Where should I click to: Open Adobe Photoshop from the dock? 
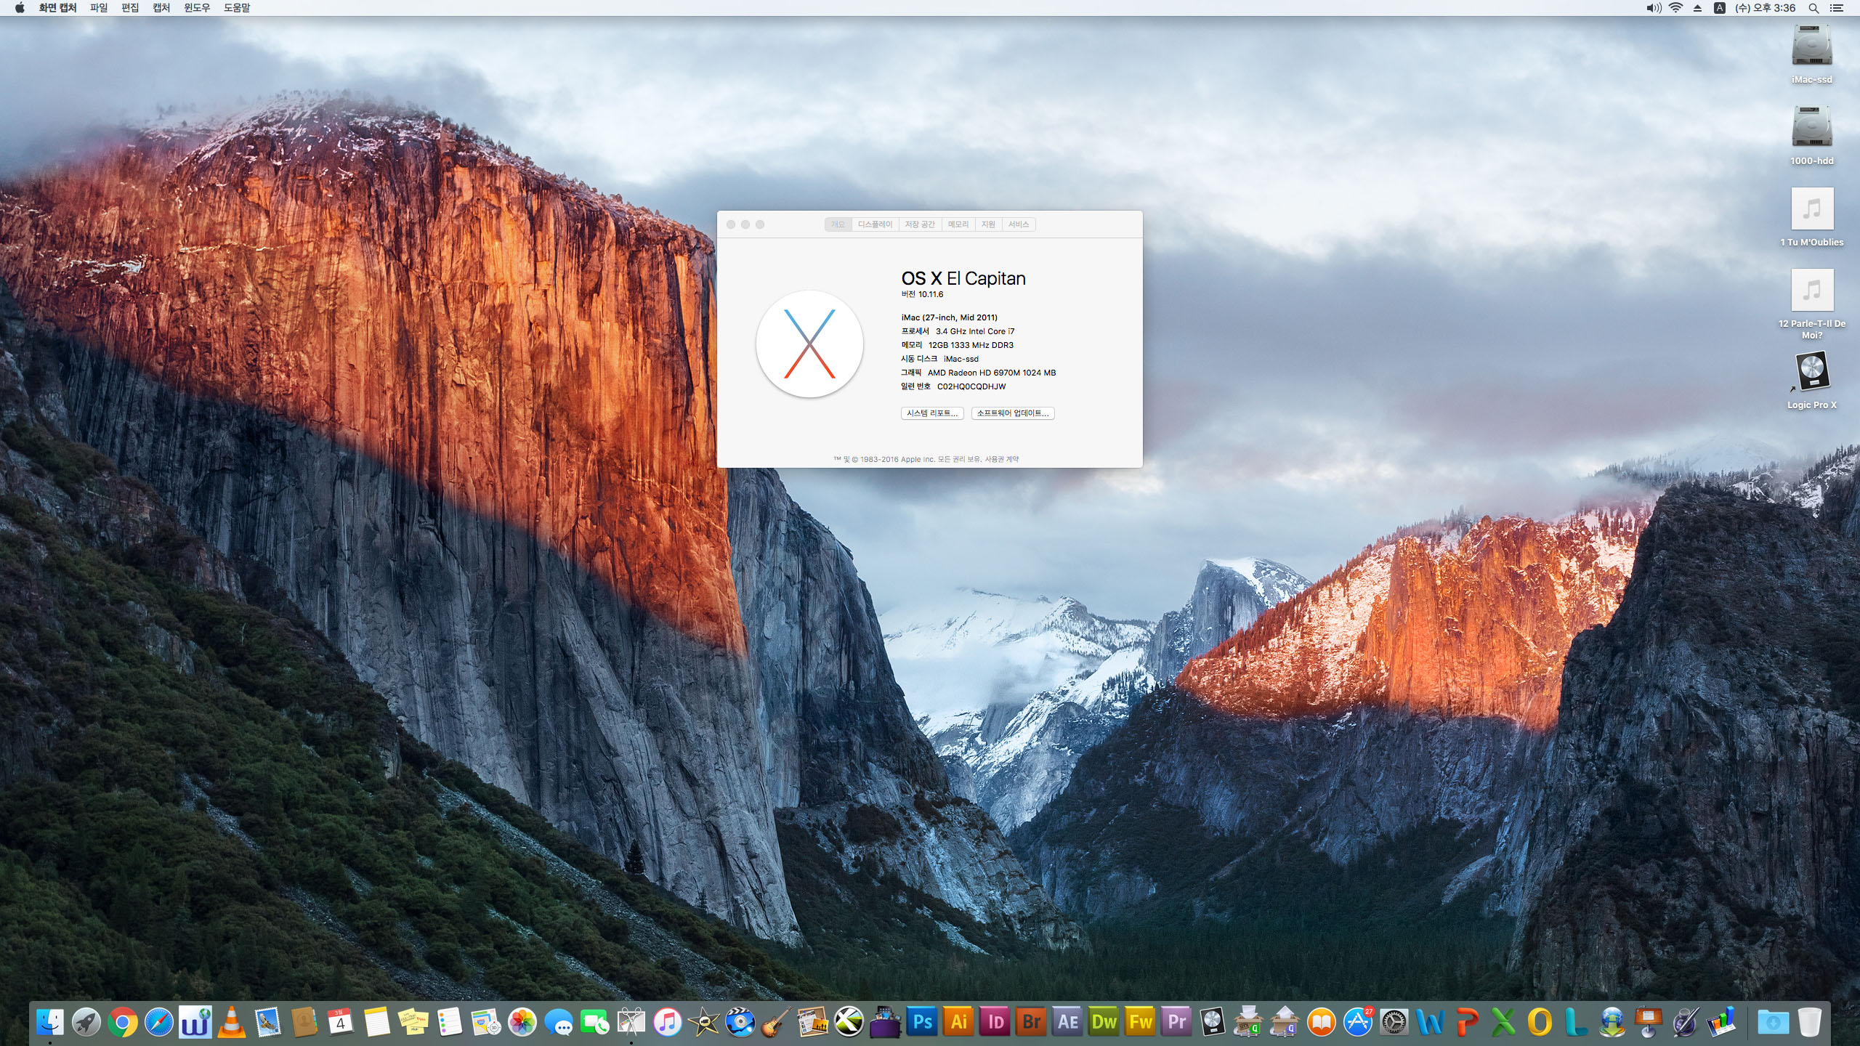pyautogui.click(x=923, y=1022)
